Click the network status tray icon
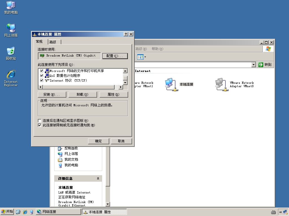The image size is (289, 216). click(286, 212)
